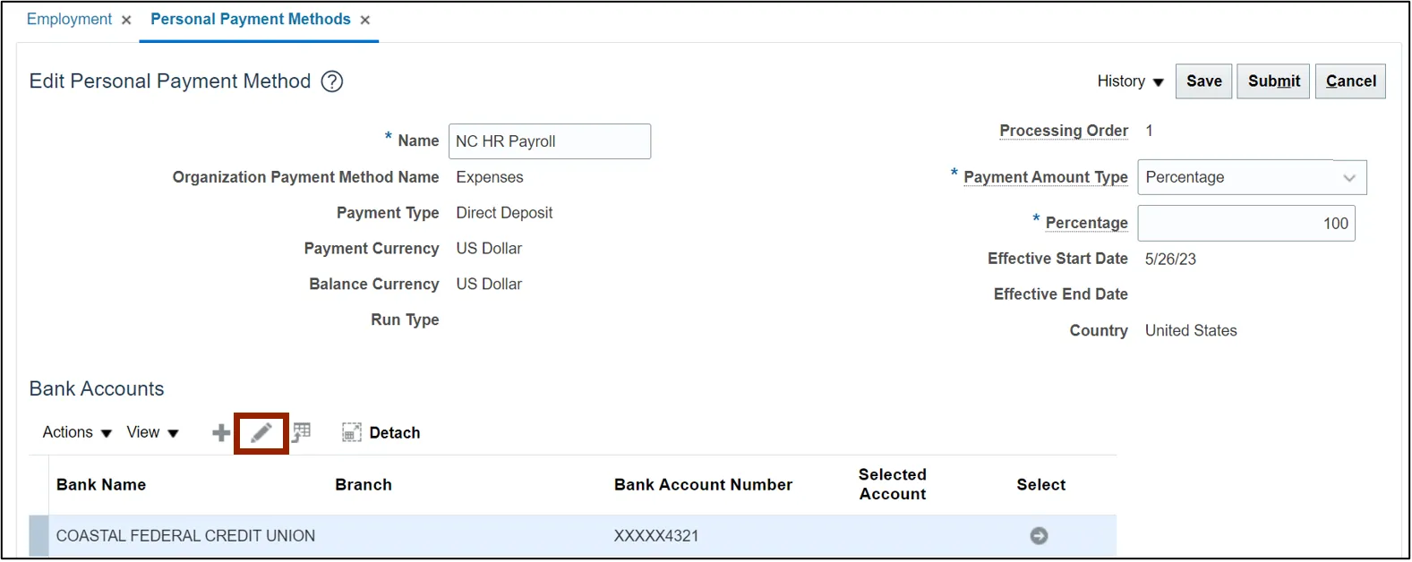This screenshot has width=1412, height=562.
Task: Click the pencil edit icon
Action: click(x=261, y=434)
